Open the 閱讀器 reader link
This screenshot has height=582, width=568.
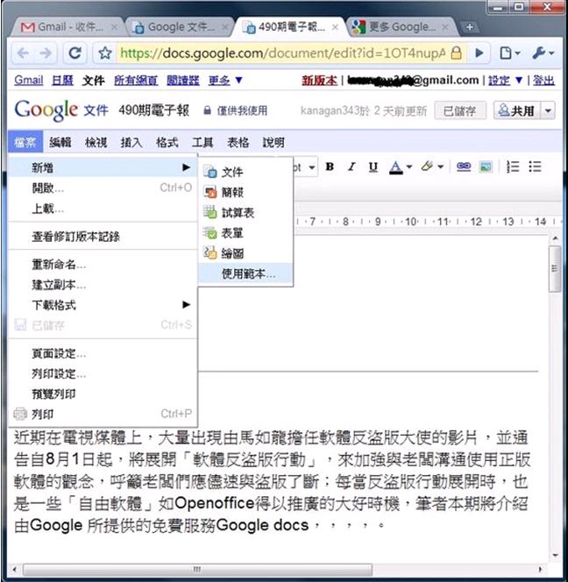tap(182, 80)
